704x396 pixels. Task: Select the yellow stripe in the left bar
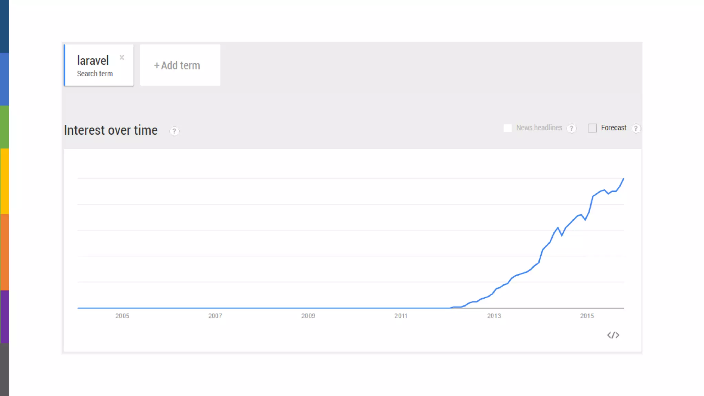(x=4, y=181)
